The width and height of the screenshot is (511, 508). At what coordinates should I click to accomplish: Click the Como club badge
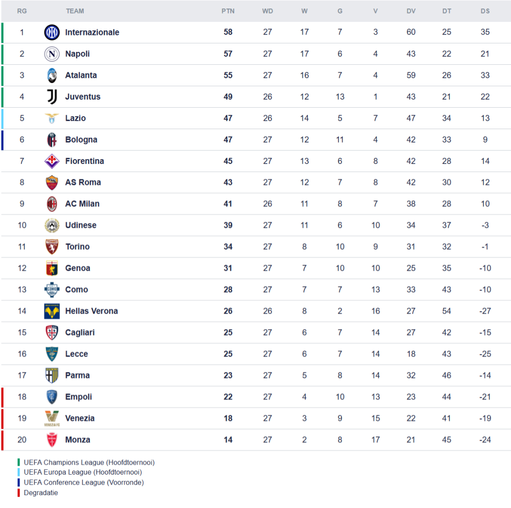(52, 290)
